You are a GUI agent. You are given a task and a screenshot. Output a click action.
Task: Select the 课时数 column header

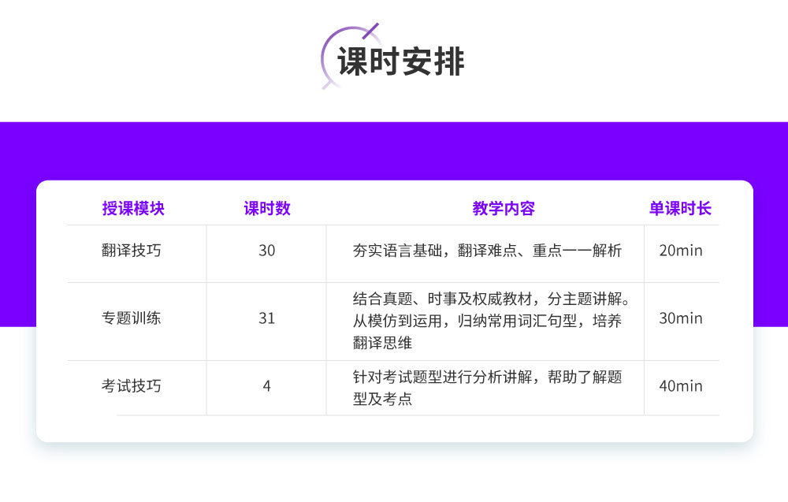click(x=267, y=208)
